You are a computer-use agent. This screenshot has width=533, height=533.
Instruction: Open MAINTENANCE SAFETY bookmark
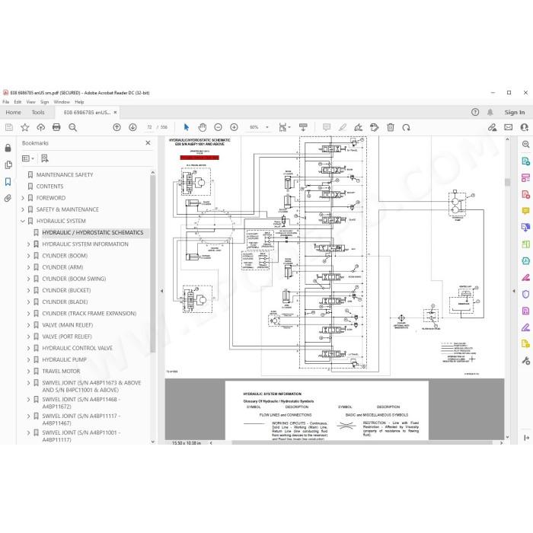point(65,174)
